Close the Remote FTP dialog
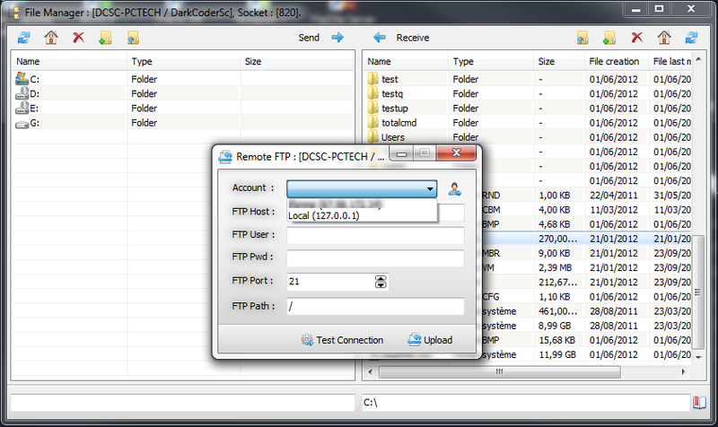Viewport: 718px width, 427px height. coord(456,153)
